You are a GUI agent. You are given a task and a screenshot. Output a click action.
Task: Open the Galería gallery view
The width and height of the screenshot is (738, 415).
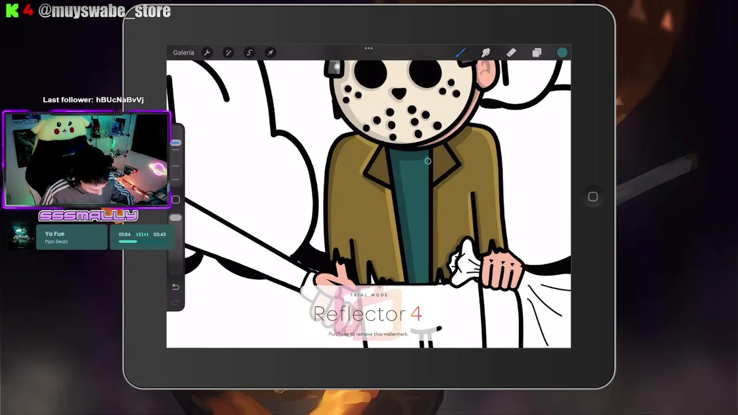tap(183, 52)
